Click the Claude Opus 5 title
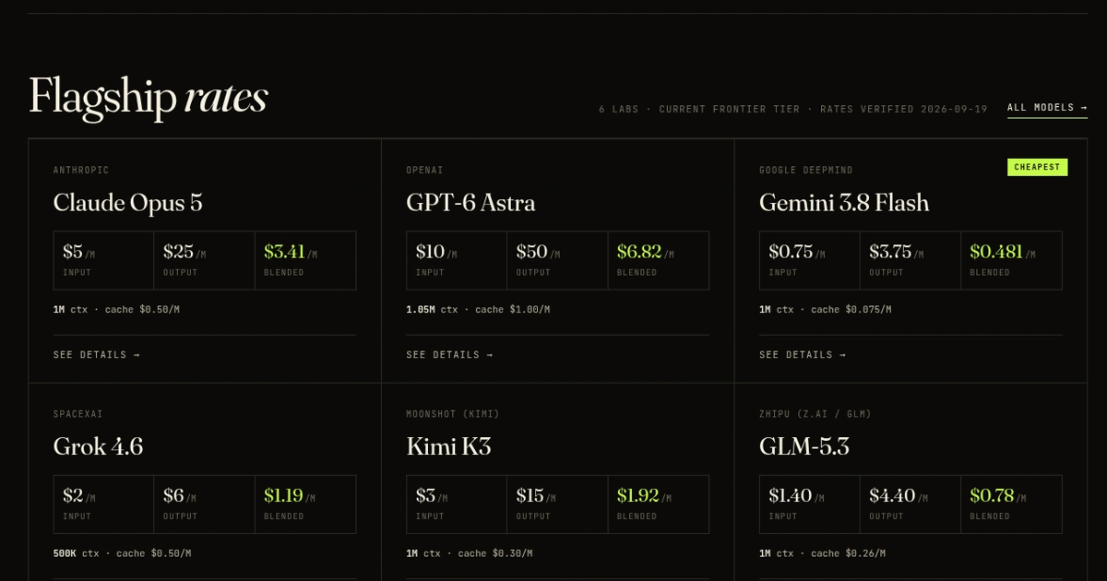1107x581 pixels. pos(128,203)
